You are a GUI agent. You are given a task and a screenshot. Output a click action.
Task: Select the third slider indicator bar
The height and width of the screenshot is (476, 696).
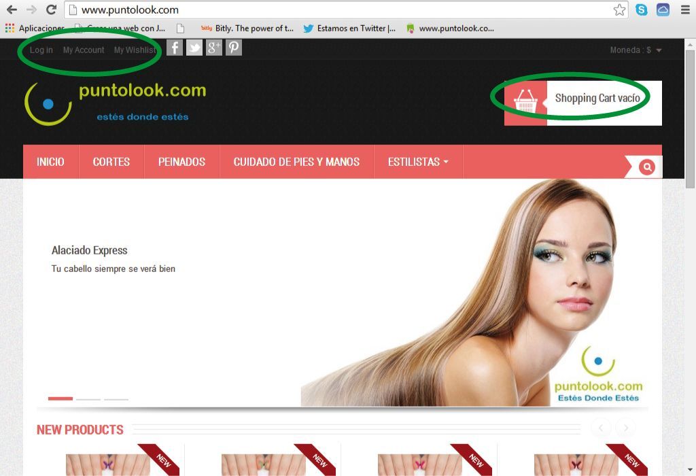coord(116,399)
